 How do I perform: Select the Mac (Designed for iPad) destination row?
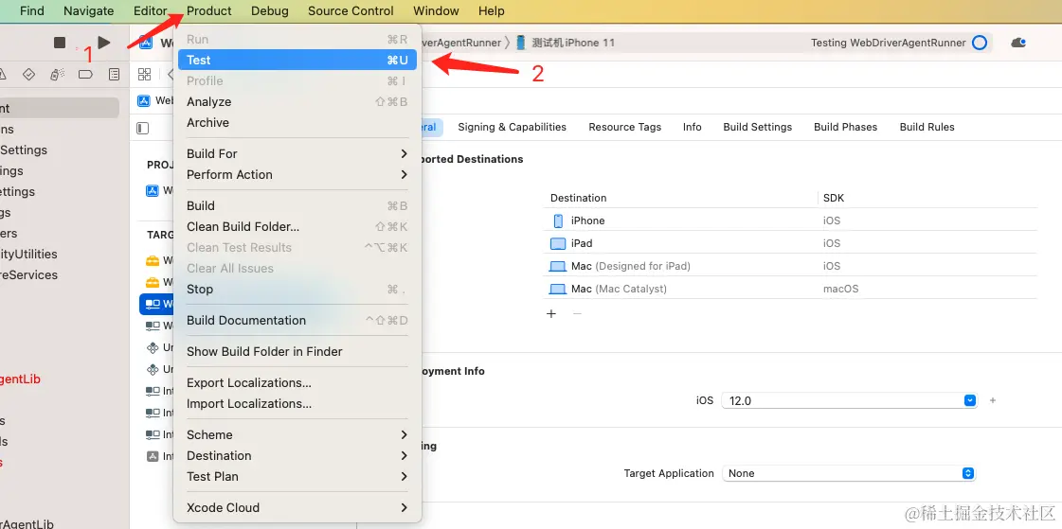790,266
